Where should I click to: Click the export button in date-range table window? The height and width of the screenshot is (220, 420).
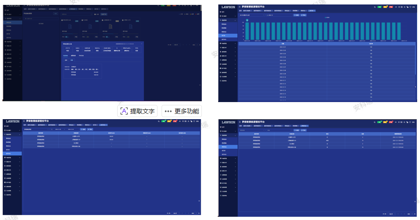click(x=90, y=129)
